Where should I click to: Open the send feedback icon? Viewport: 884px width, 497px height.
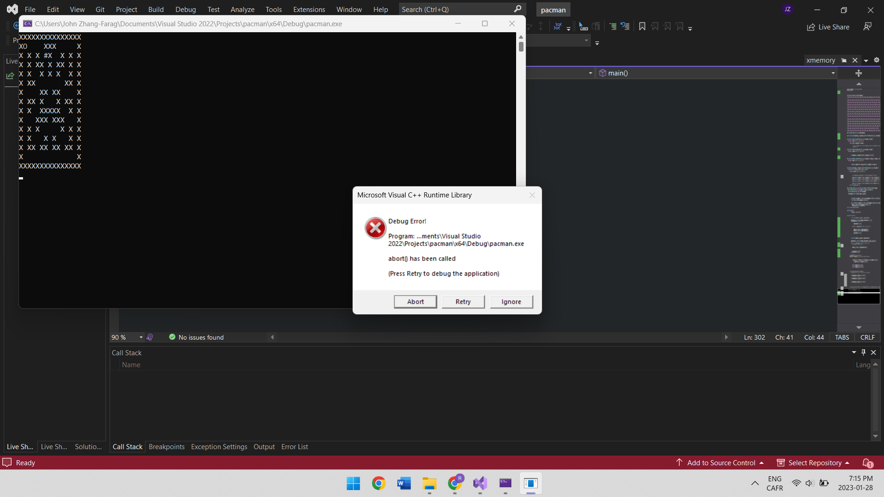click(867, 27)
